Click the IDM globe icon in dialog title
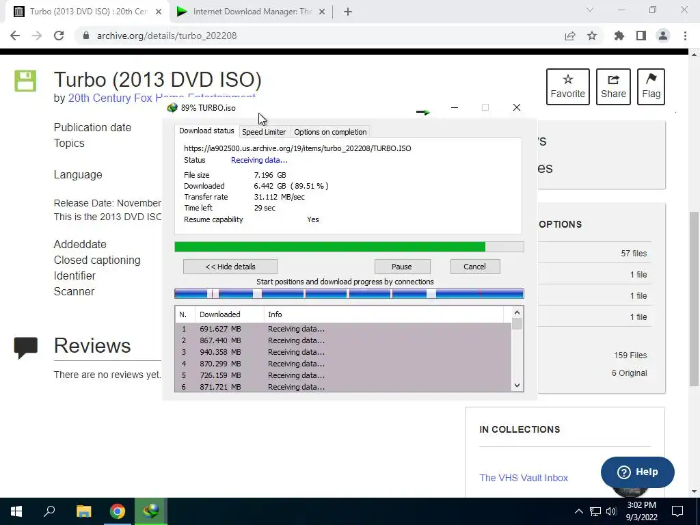Screen dimensions: 700x525 point(172,107)
